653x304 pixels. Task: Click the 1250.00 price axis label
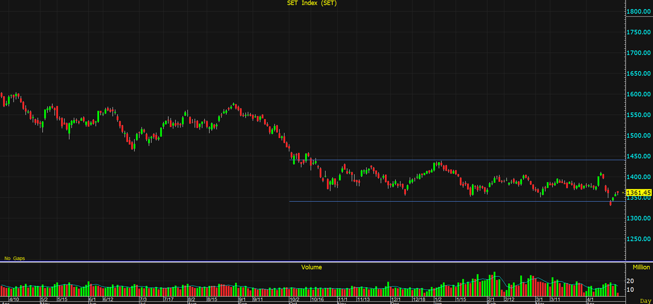[x=639, y=239]
